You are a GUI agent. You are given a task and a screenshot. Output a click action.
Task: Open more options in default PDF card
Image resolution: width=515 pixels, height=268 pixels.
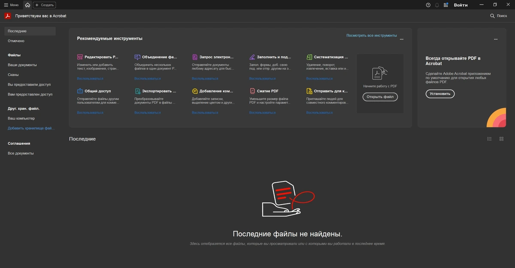(496, 39)
